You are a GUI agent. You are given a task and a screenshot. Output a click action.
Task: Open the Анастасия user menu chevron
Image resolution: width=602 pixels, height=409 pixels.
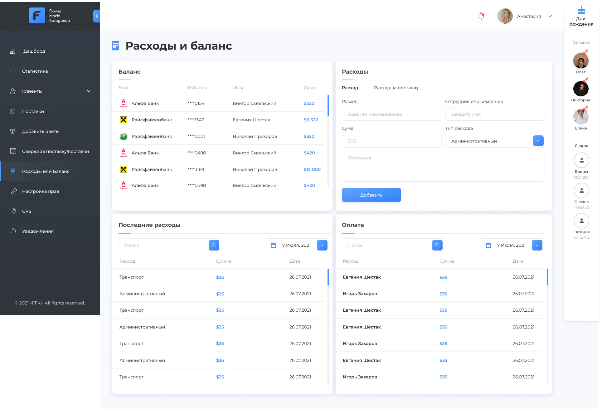pos(550,16)
